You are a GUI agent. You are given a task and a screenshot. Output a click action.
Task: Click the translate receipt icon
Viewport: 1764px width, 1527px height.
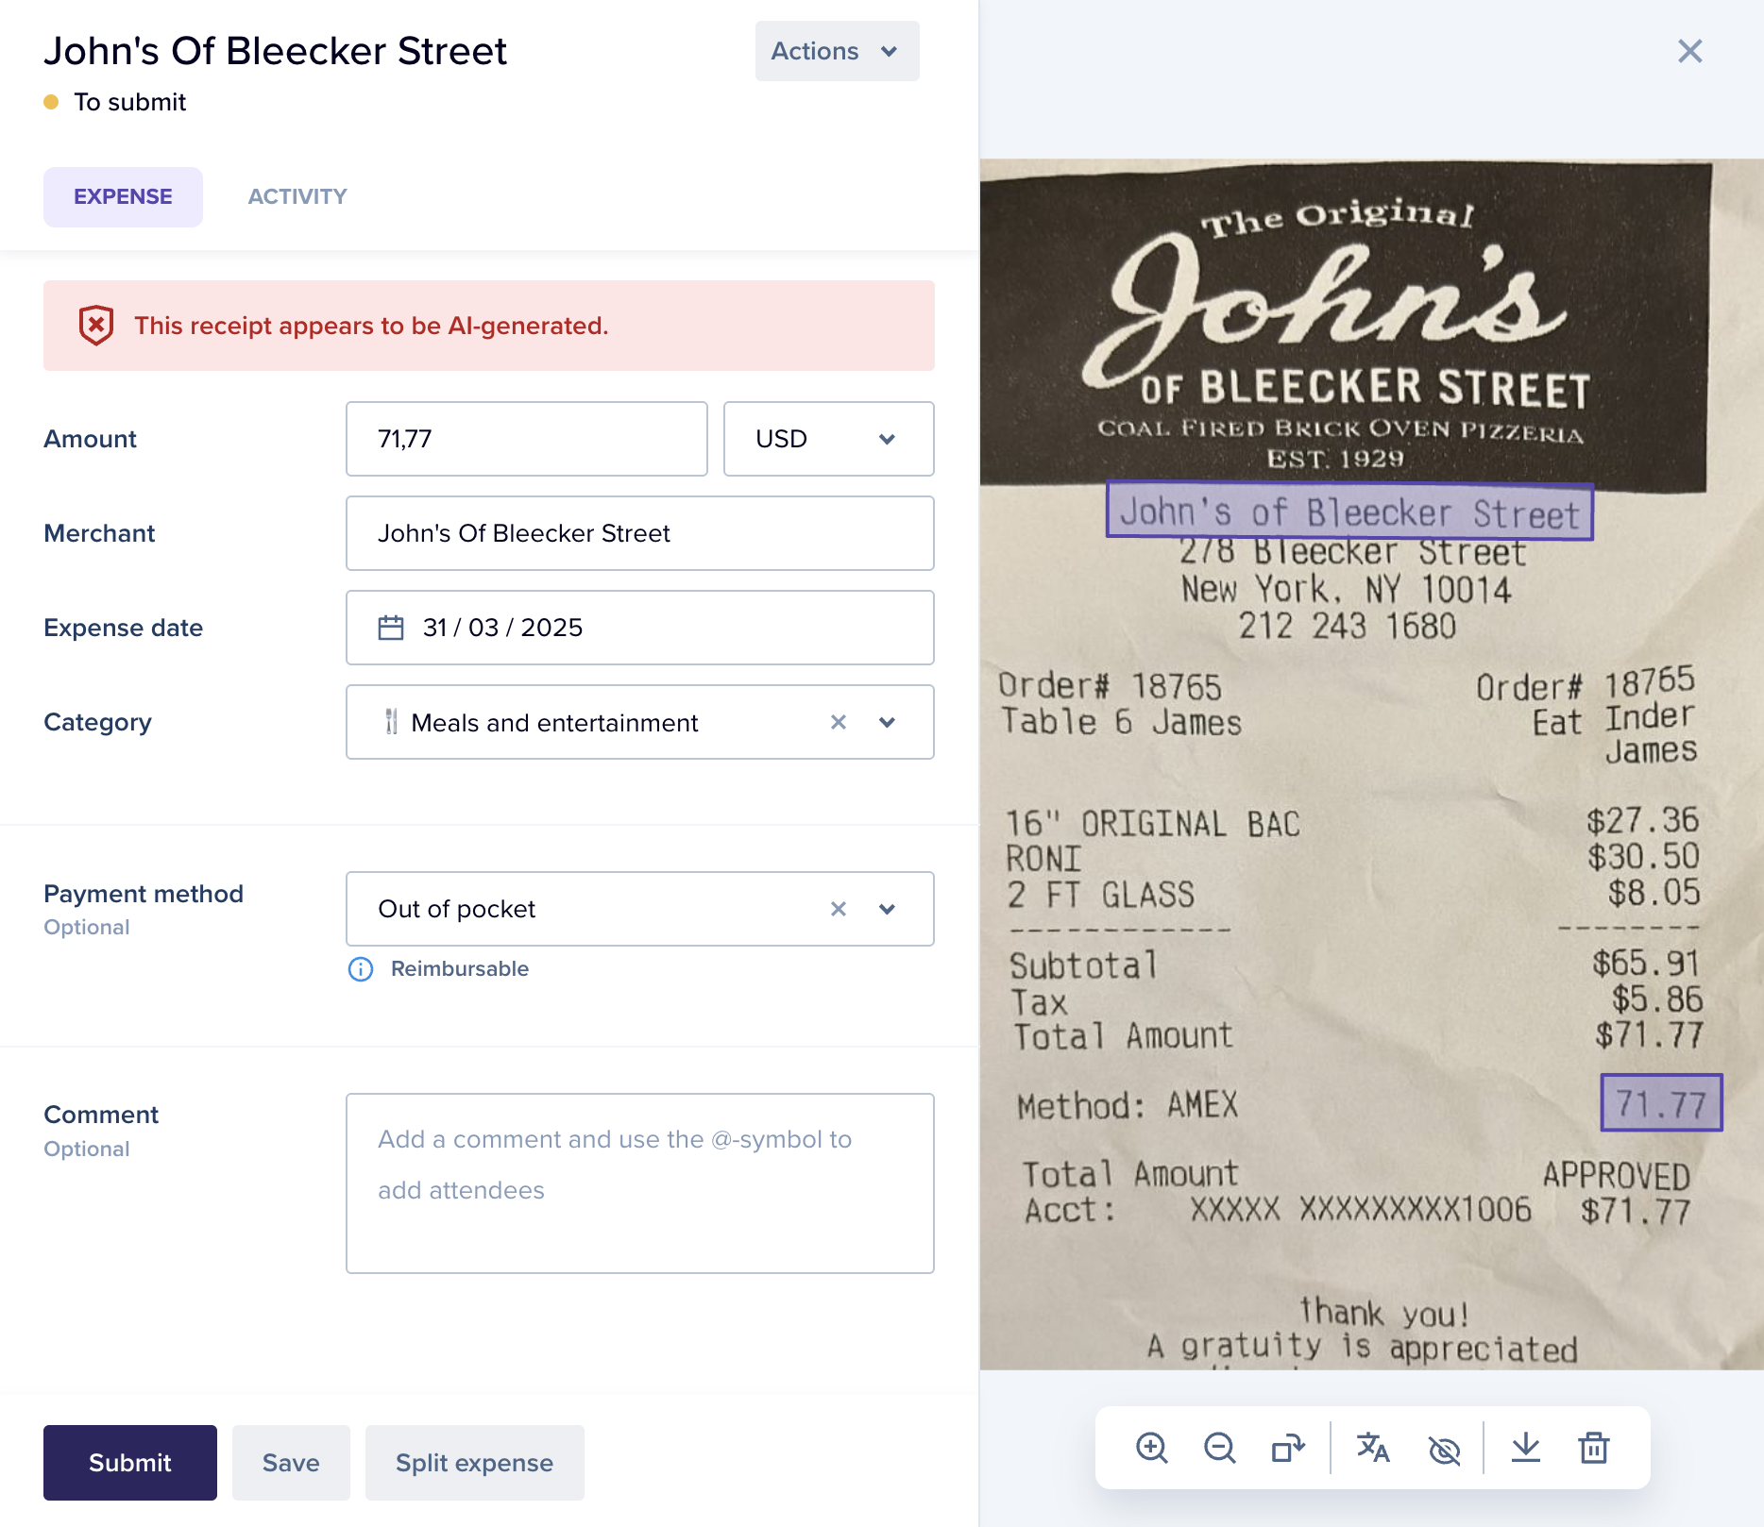tap(1373, 1448)
